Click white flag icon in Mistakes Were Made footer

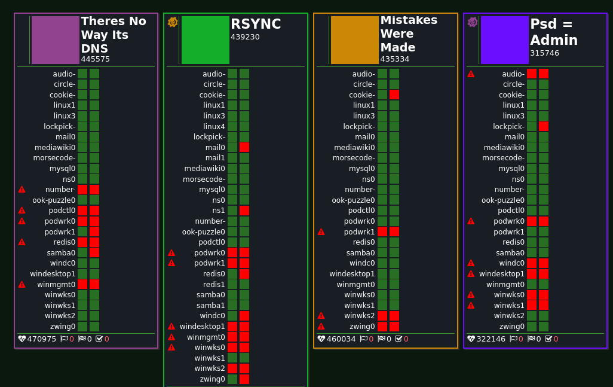point(363,339)
